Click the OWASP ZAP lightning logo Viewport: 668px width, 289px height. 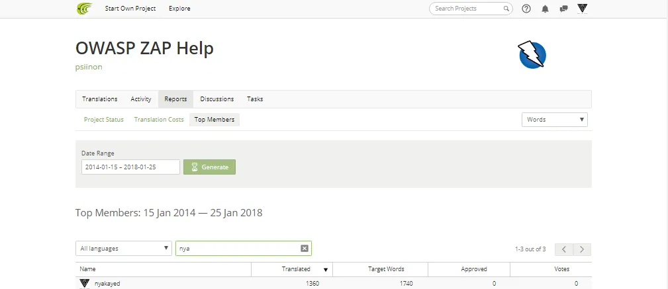(532, 54)
